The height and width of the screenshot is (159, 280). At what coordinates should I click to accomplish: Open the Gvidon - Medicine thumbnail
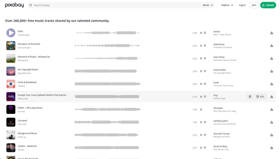(x=11, y=148)
